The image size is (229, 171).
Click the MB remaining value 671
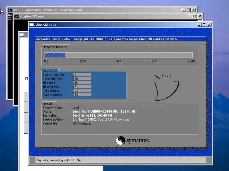82,87
